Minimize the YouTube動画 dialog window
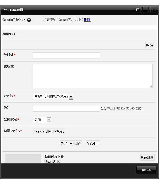This screenshot has height=186, width=159. 145,10
